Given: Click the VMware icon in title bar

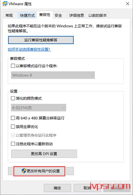Looking at the screenshot, I should [x=5, y=4].
